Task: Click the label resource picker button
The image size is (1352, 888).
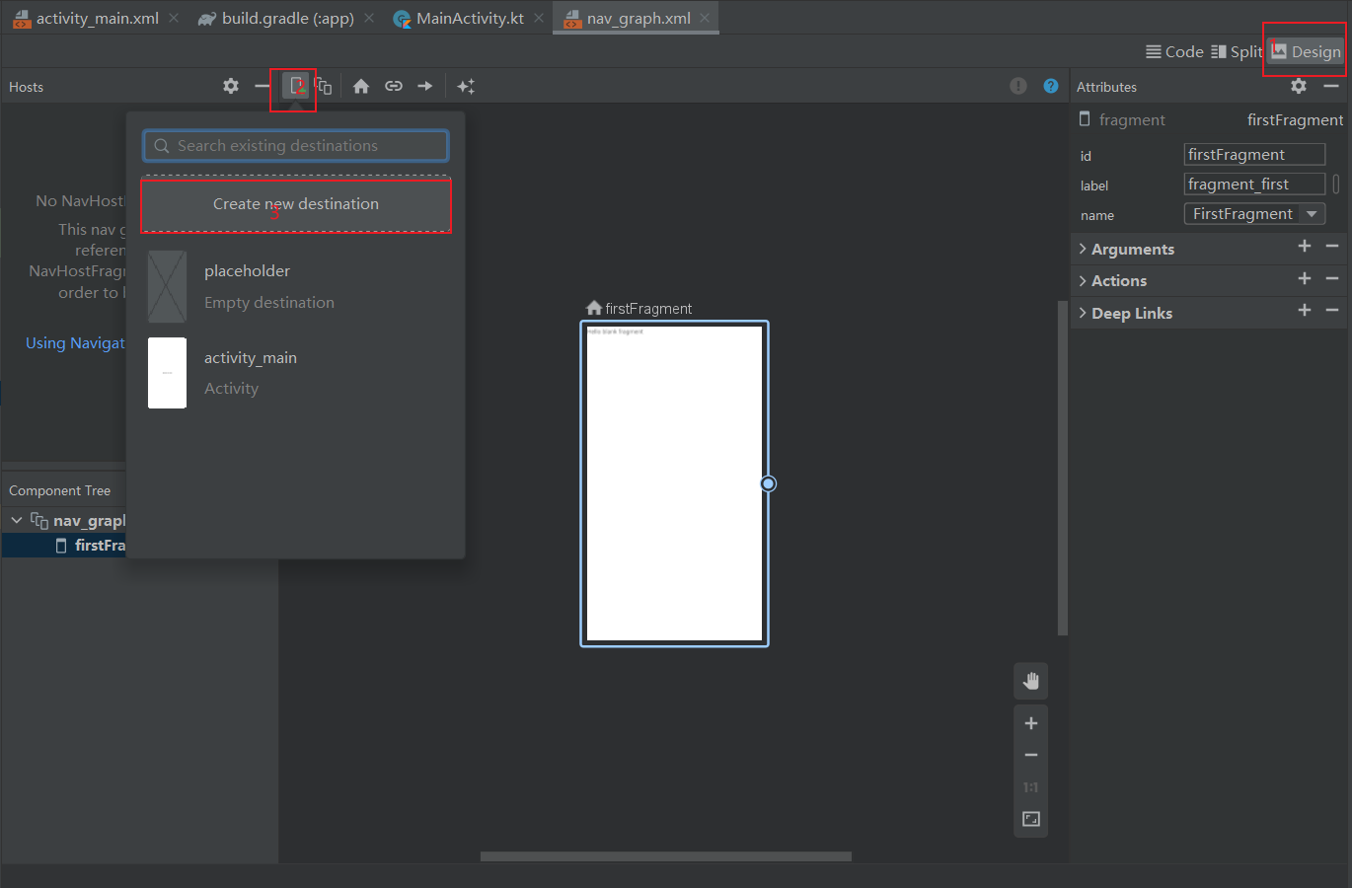Action: (1336, 184)
